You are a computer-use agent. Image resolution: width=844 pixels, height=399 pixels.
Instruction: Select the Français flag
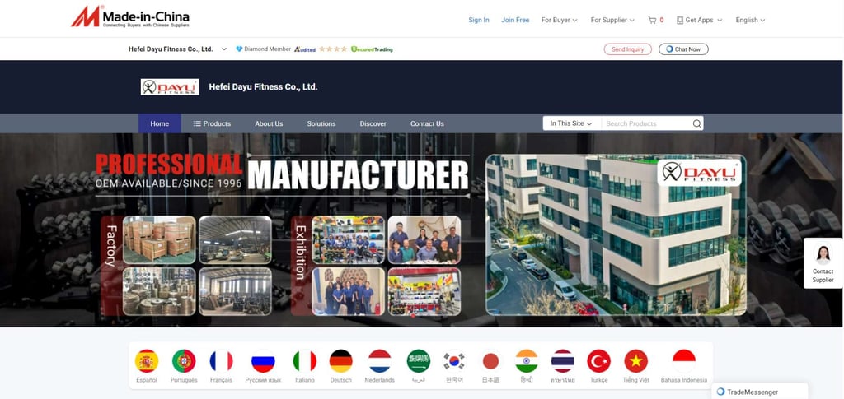[x=221, y=361]
